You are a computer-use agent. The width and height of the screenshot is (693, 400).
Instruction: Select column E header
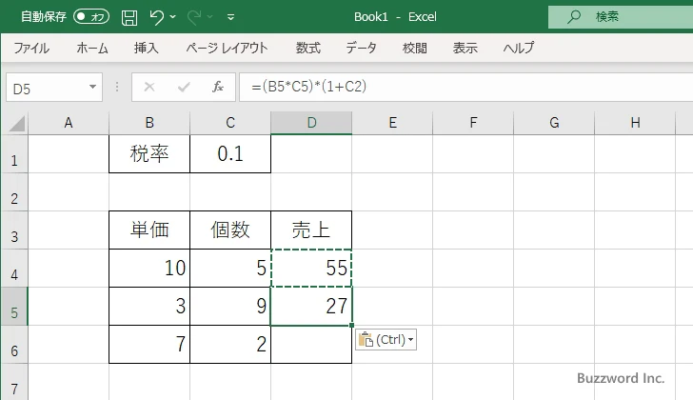coord(392,123)
